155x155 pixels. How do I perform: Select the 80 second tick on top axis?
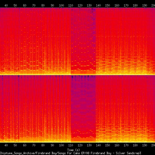click(x=43, y=5)
